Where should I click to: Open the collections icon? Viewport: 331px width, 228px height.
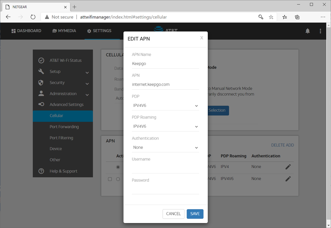[297, 17]
